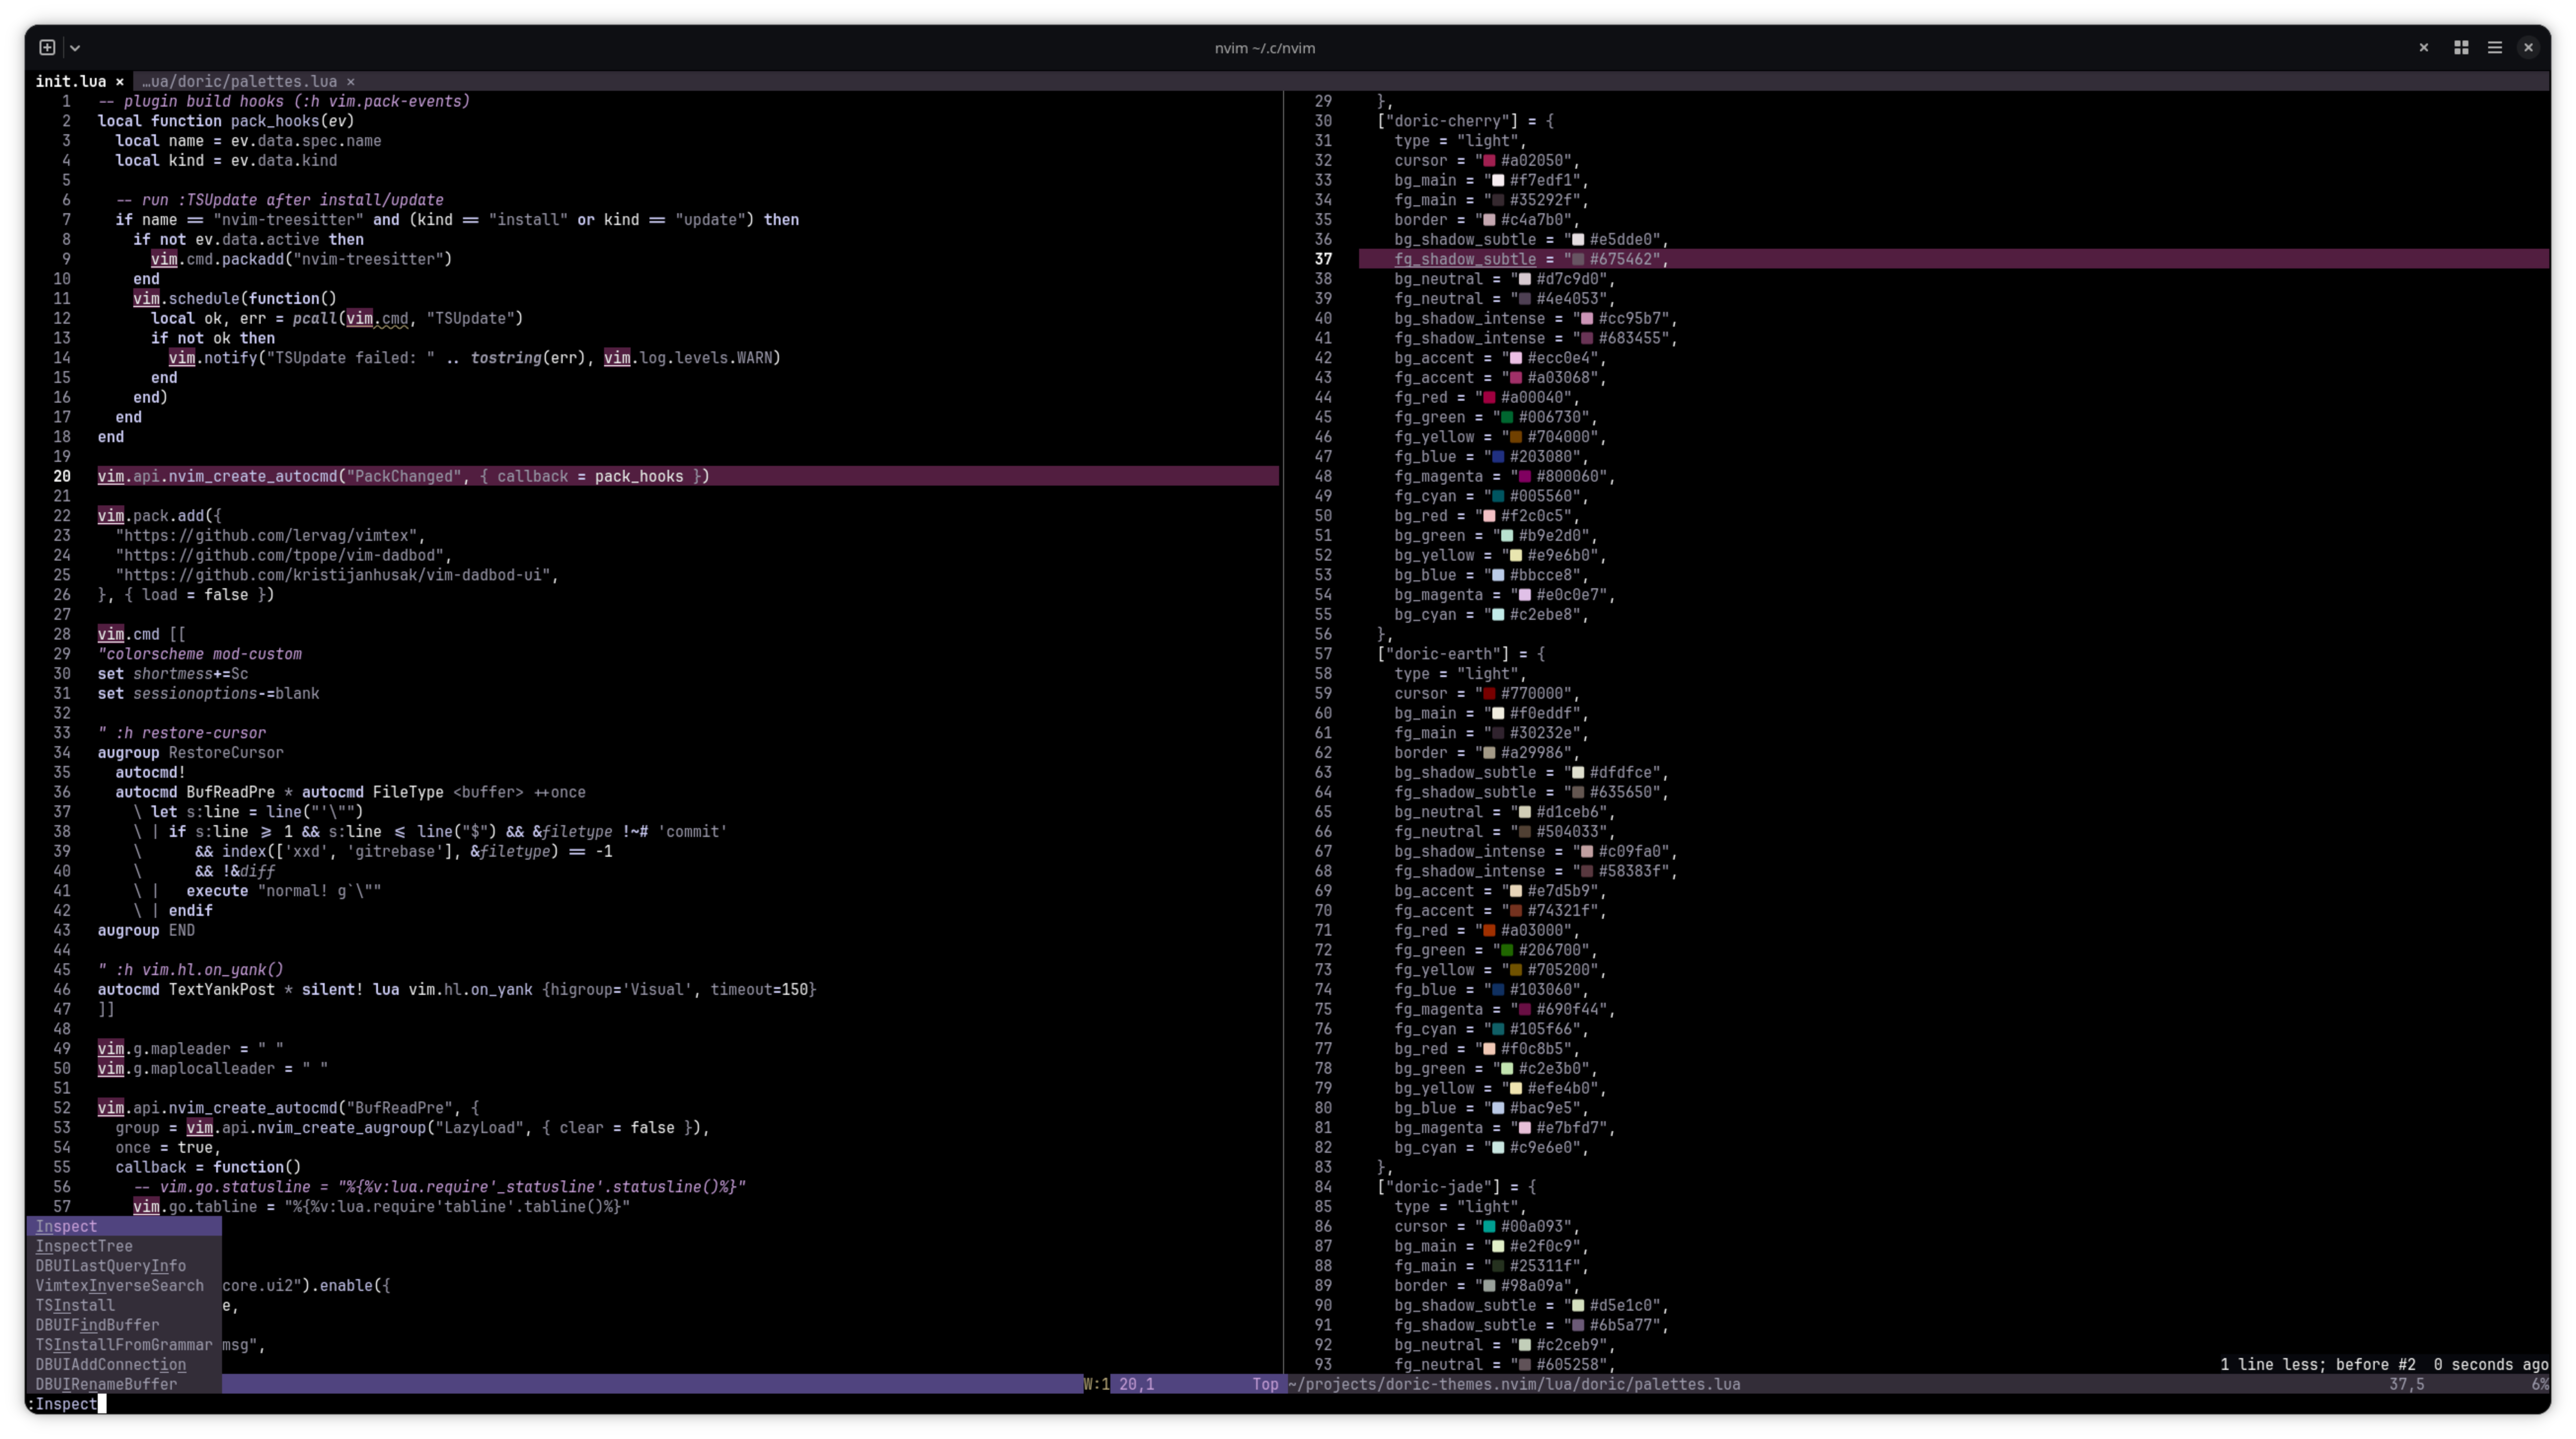Click the doric-earth fg_red #a03000 swatch
This screenshot has height=1439, width=2576.
pos(1489,931)
